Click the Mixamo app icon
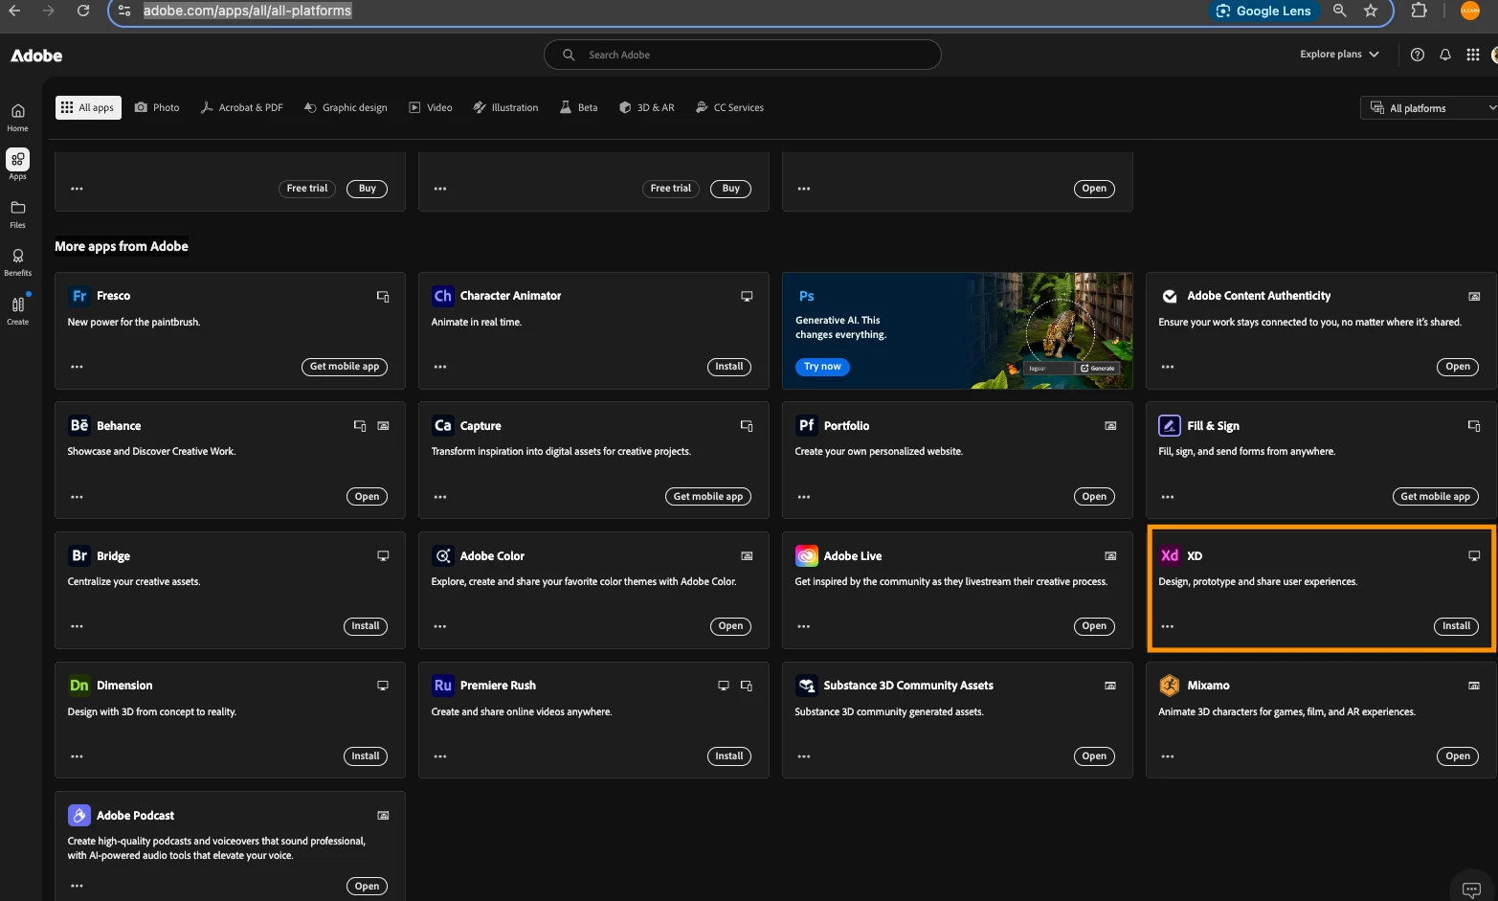Image resolution: width=1498 pixels, height=901 pixels. tap(1170, 686)
